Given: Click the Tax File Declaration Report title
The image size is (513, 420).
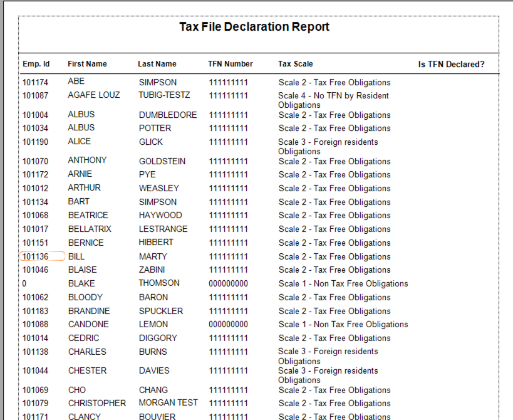Looking at the screenshot, I should tap(254, 27).
